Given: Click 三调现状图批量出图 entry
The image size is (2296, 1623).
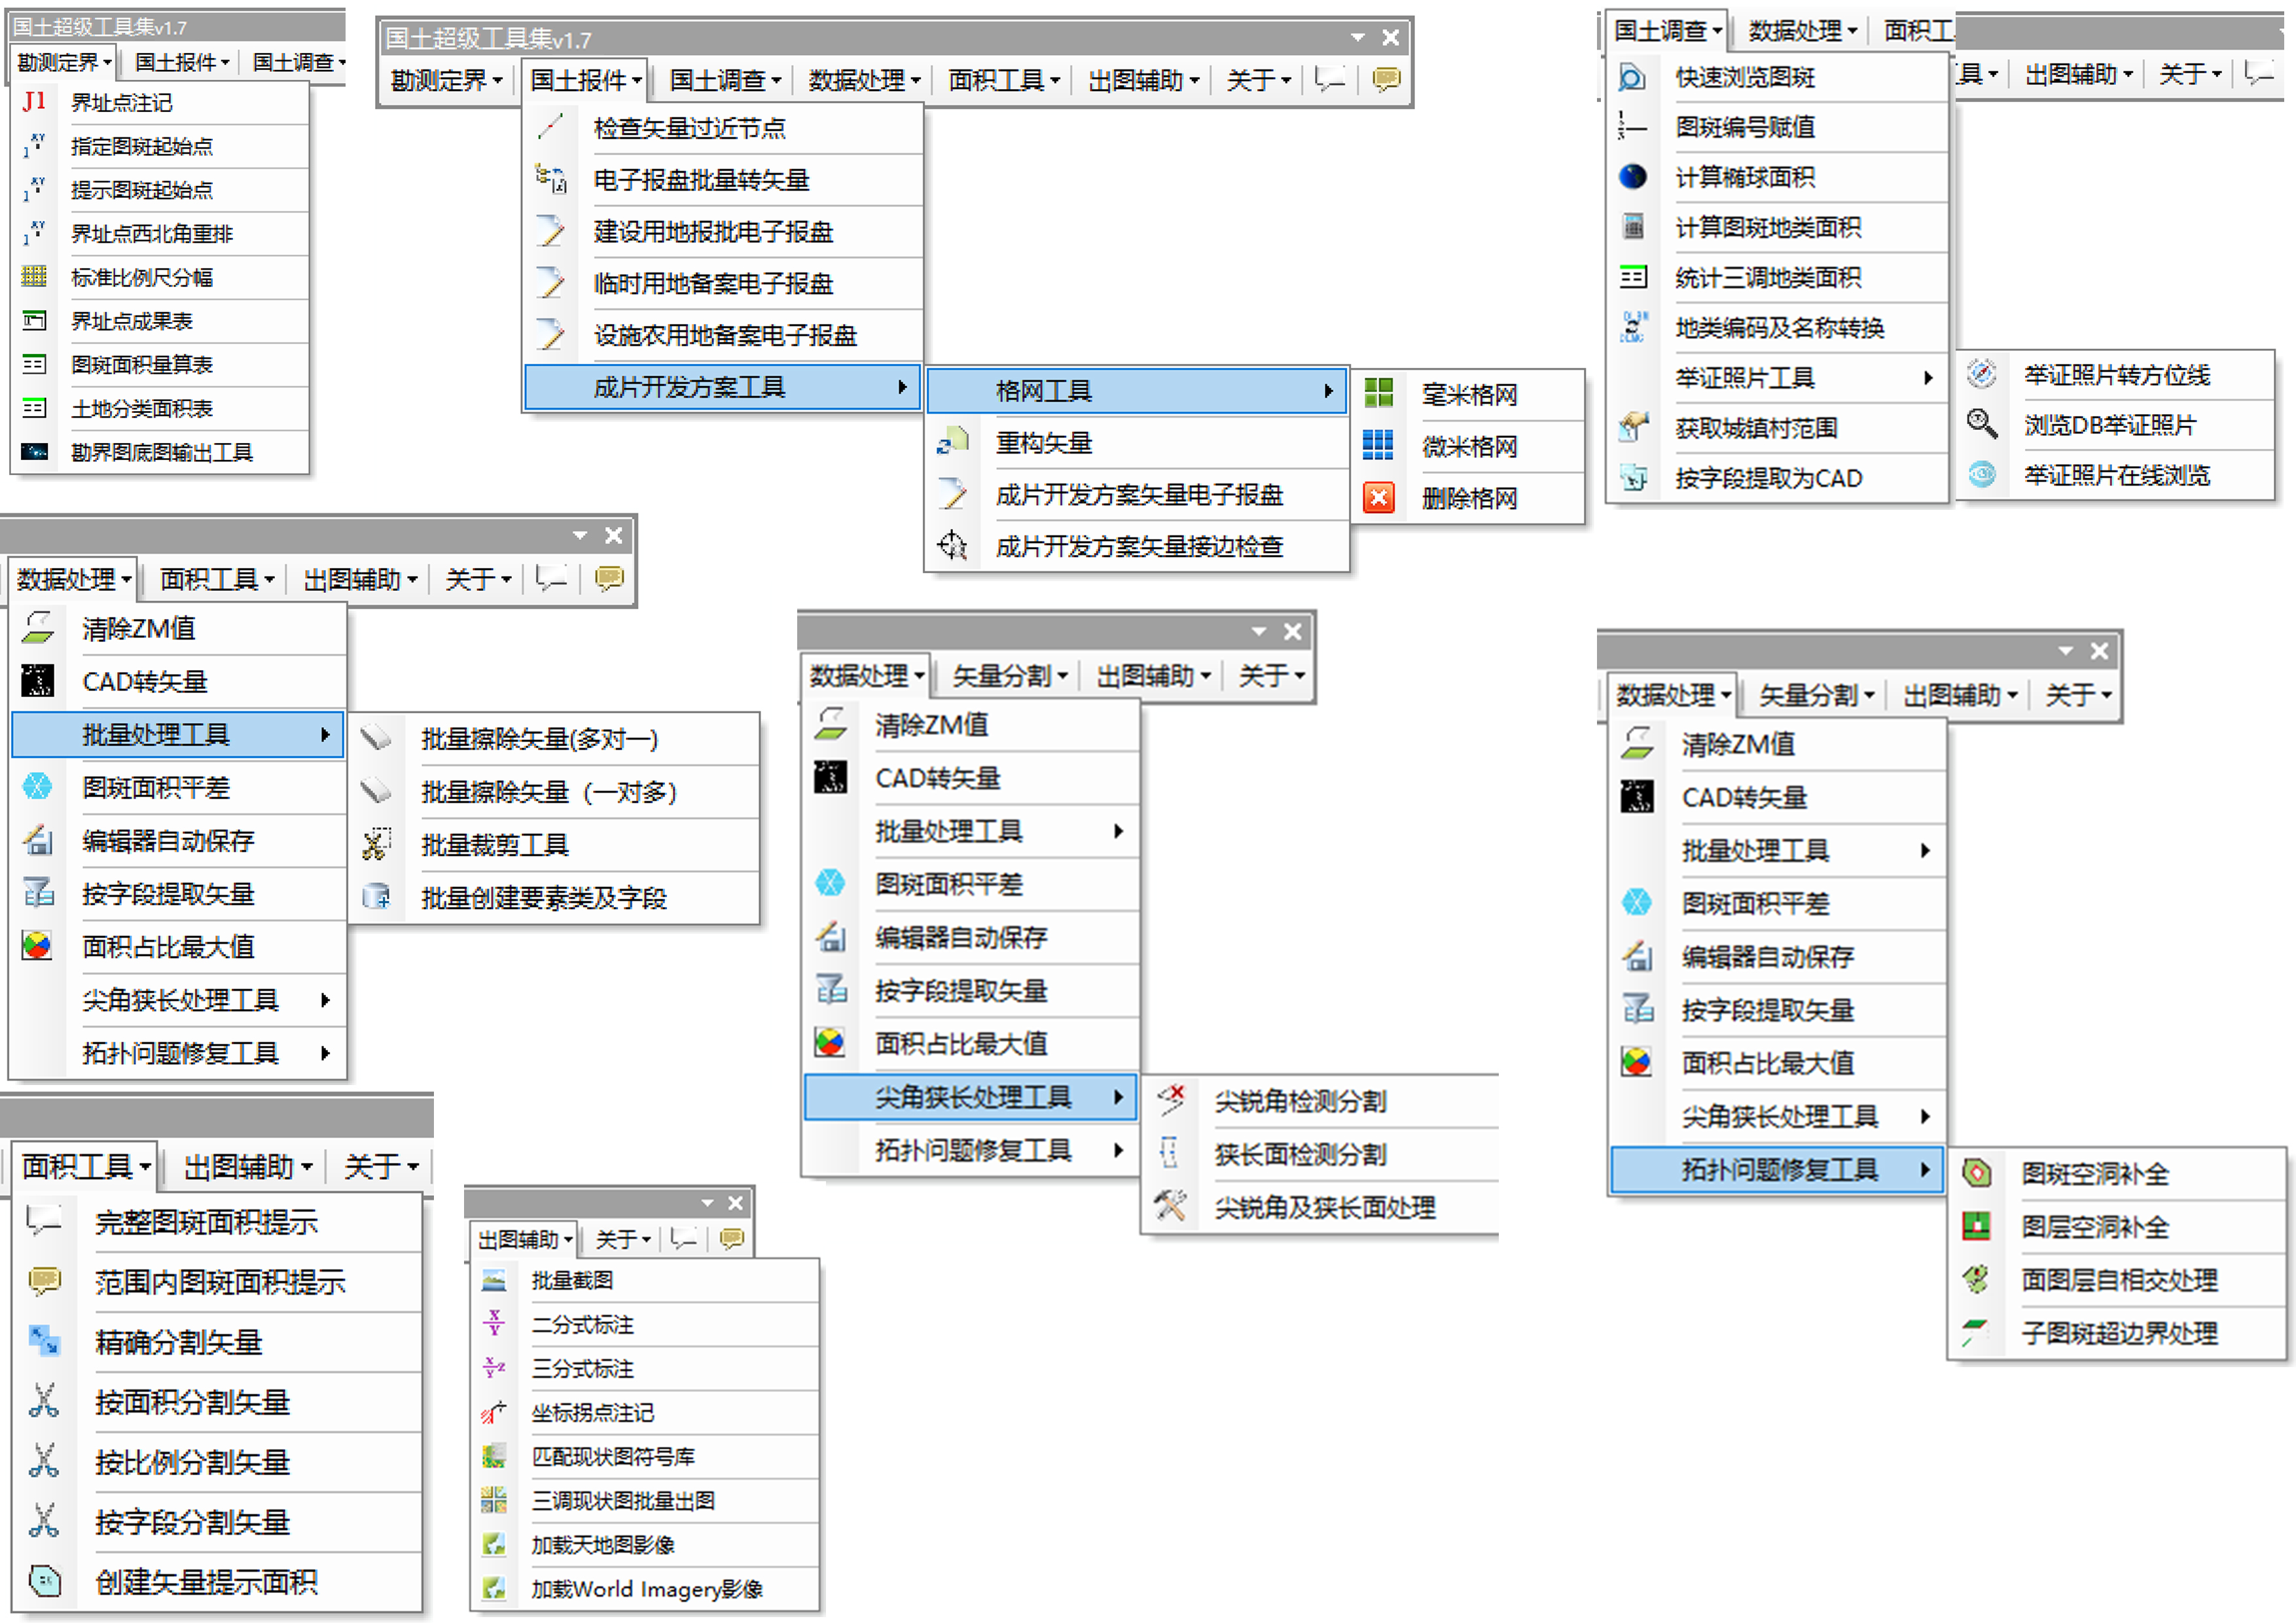Looking at the screenshot, I should (x=623, y=1501).
